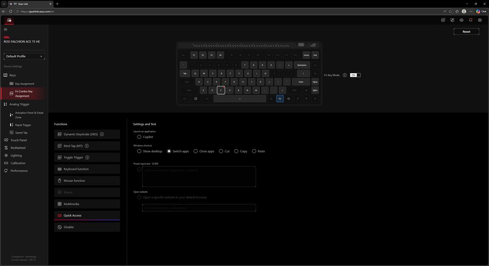Expand the Analog Trigger sidebar section
This screenshot has width=489, height=266.
pyautogui.click(x=19, y=104)
